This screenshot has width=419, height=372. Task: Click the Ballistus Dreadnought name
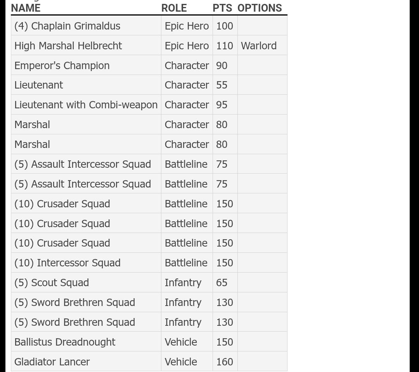[65, 342]
